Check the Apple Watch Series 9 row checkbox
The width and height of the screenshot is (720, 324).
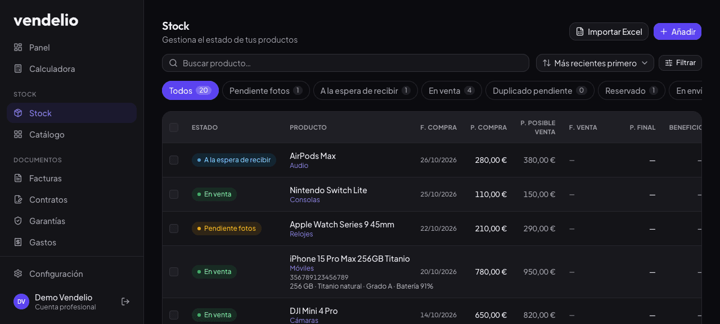[x=174, y=229]
